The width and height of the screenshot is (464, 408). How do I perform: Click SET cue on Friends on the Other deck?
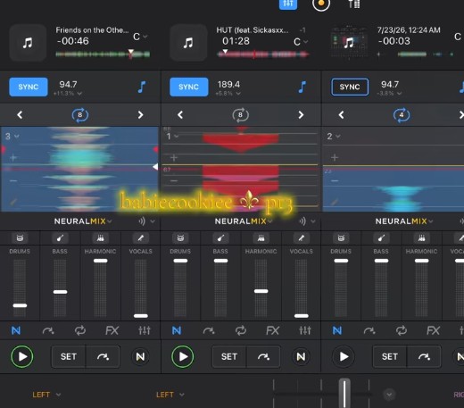click(69, 356)
